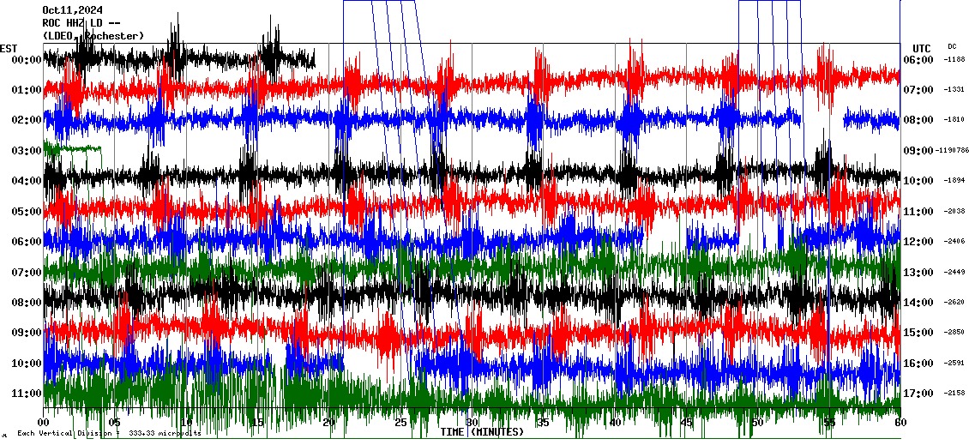Select the EST "05:00" row label
Viewport: 969px width, 445px height.
pos(26,212)
